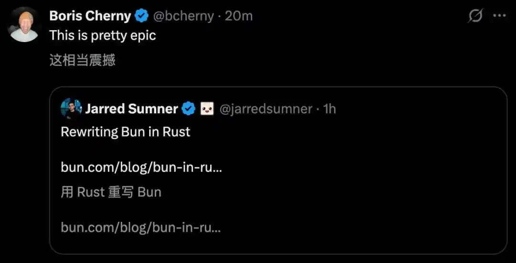Click the Grok slashed-circle icon
The width and height of the screenshot is (516, 263).
click(x=475, y=16)
